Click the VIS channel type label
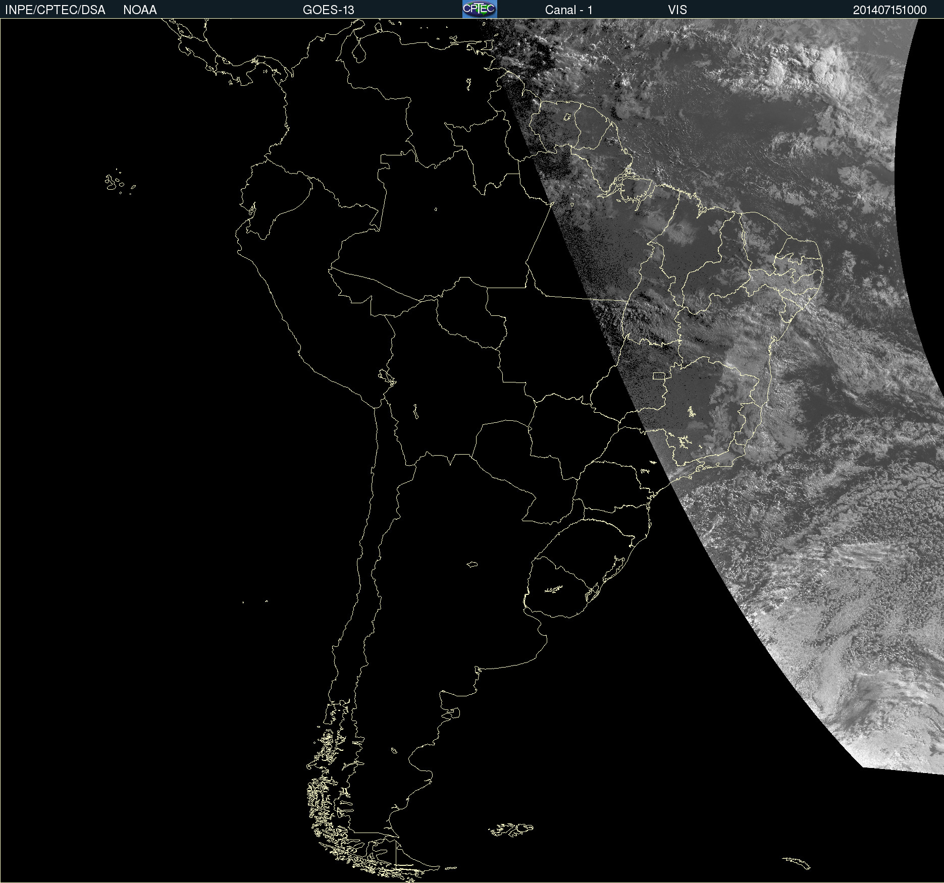944x883 pixels. coord(677,10)
